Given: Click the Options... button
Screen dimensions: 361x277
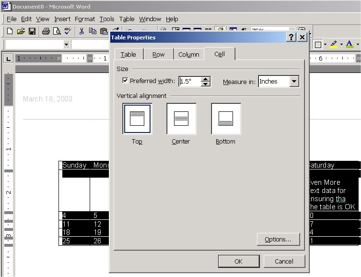Looking at the screenshot, I should point(278,239).
